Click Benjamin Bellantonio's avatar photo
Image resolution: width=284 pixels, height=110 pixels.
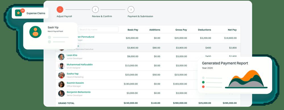[x=61, y=94]
